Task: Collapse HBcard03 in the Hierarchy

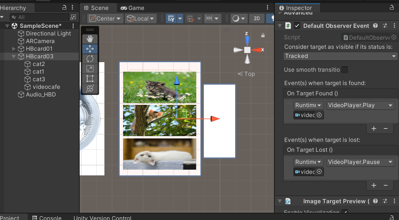Action: 14,56
